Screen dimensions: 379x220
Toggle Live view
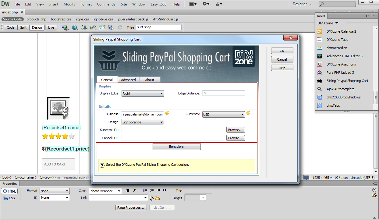point(51,27)
